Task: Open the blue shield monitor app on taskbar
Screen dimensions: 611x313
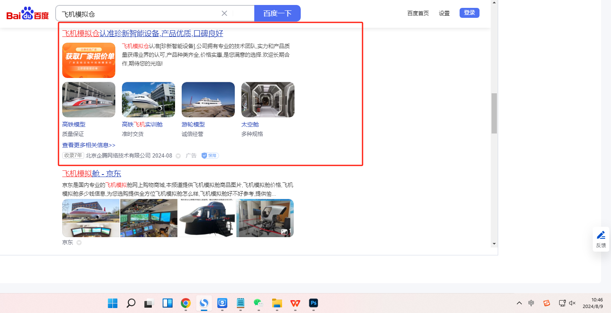Action: point(222,303)
